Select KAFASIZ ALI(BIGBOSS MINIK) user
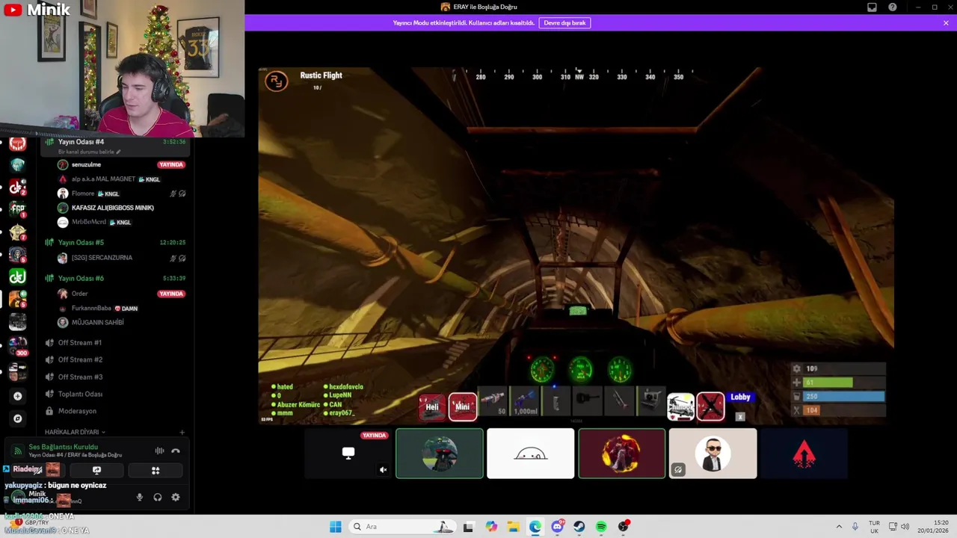The width and height of the screenshot is (957, 538). (x=112, y=208)
